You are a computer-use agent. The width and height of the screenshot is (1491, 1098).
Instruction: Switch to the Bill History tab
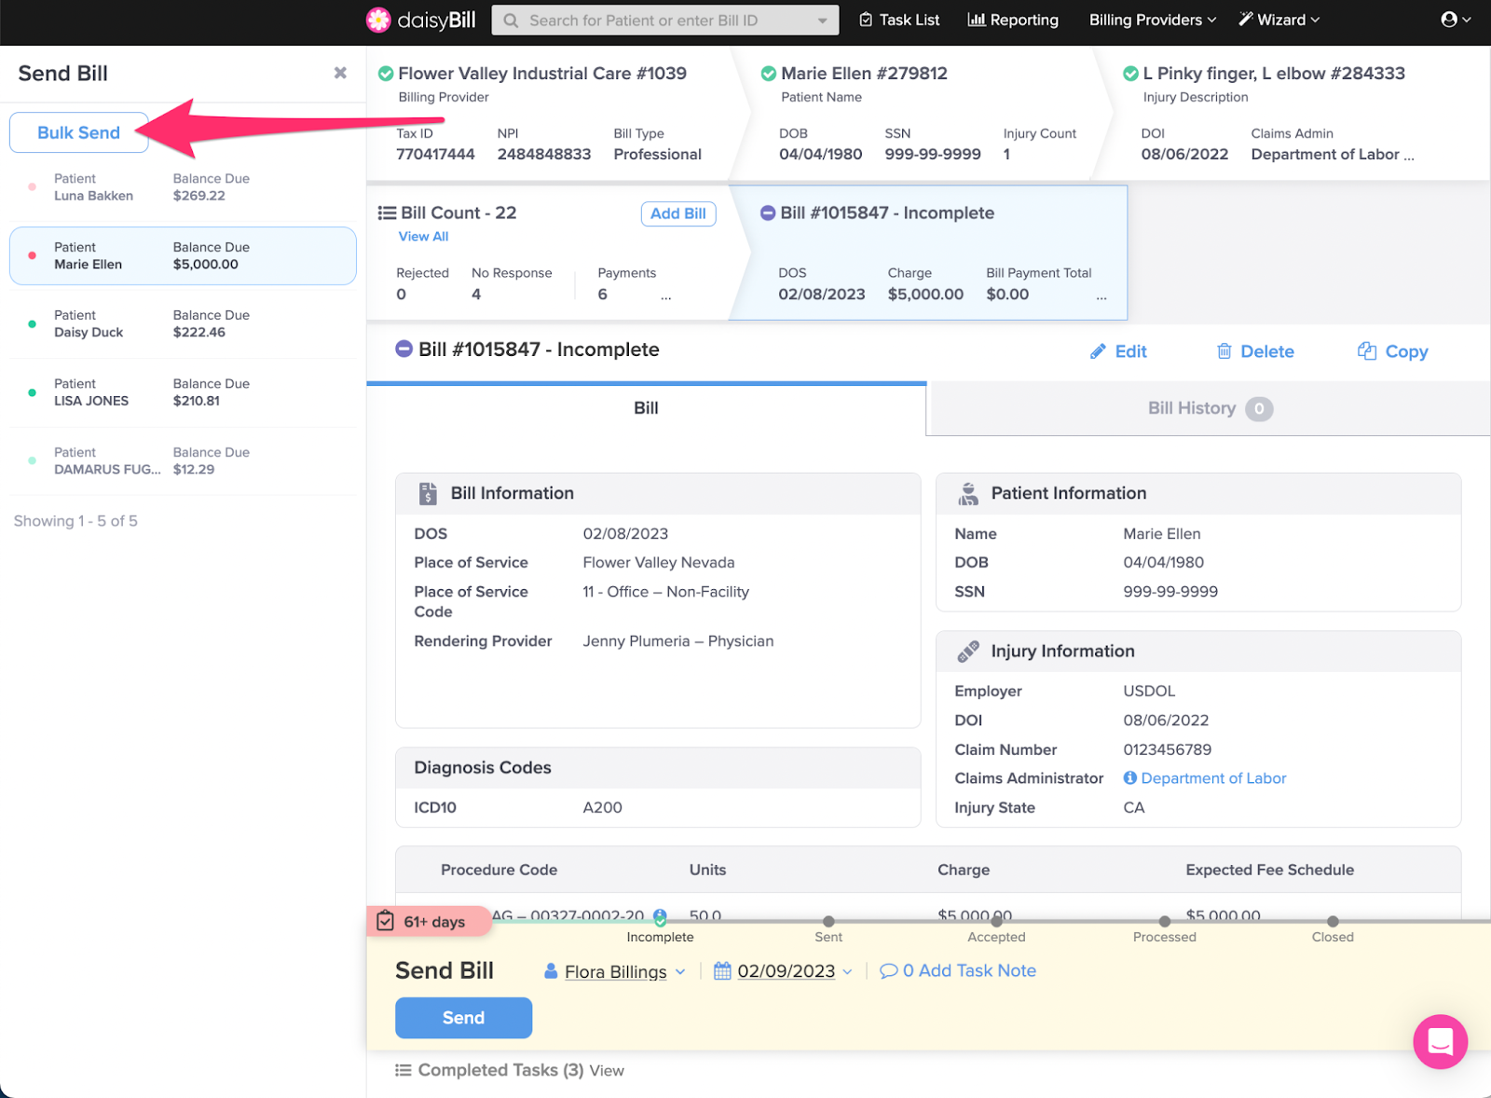1211,408
